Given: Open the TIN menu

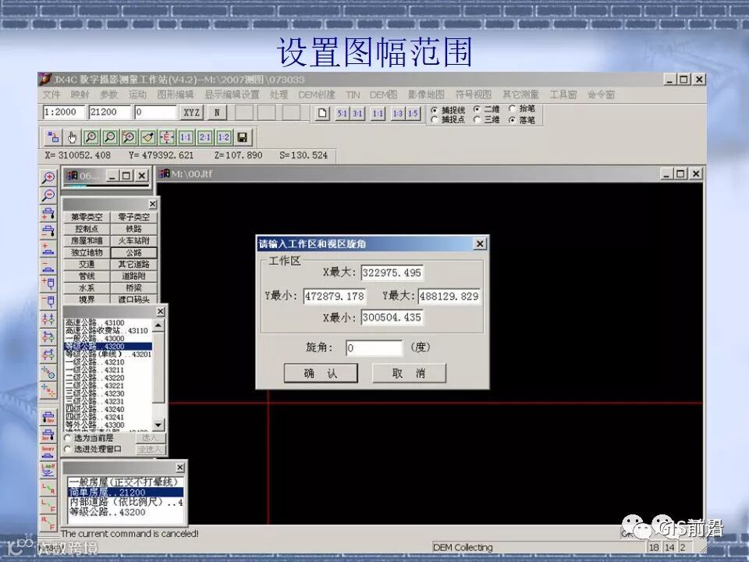Looking at the screenshot, I should pos(353,94).
